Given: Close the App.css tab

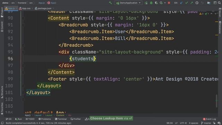Looking at the screenshot, I should point(32,8).
